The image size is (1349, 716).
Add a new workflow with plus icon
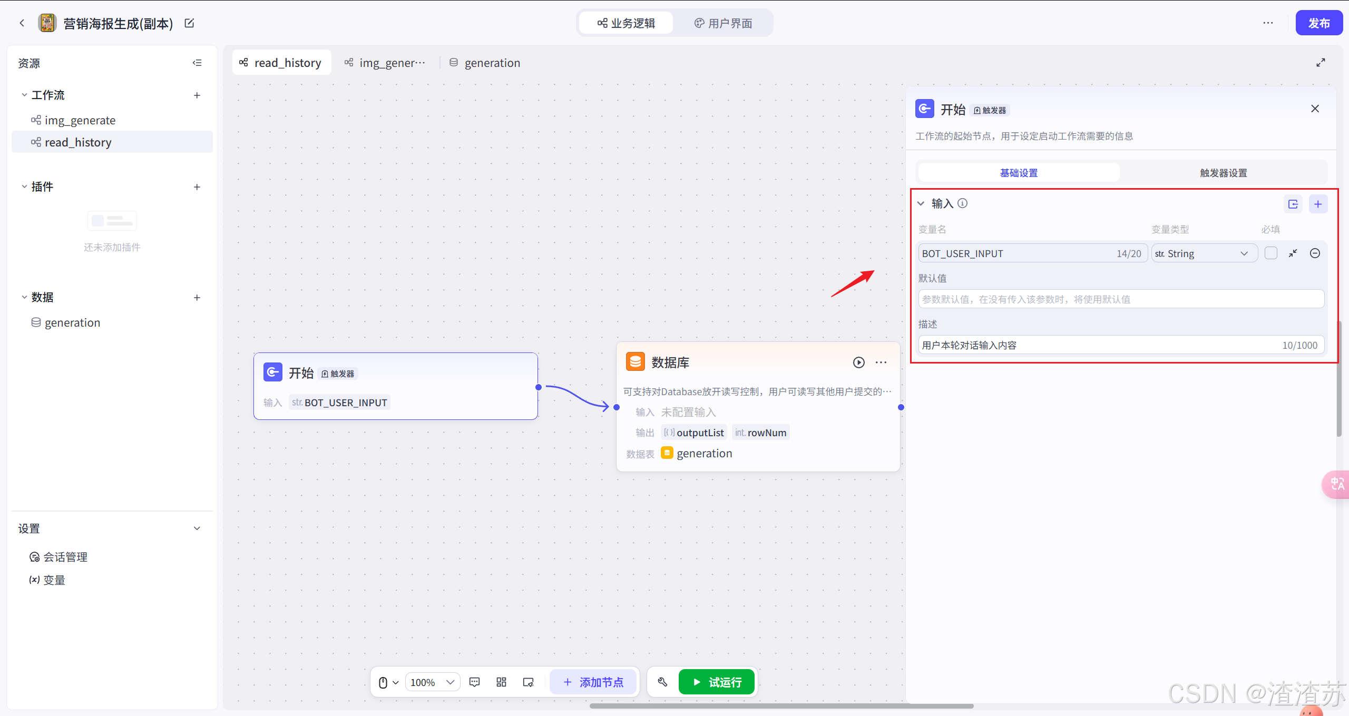pyautogui.click(x=197, y=95)
